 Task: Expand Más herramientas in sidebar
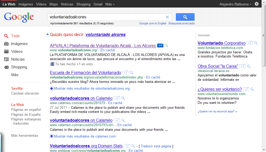[x=25, y=135]
